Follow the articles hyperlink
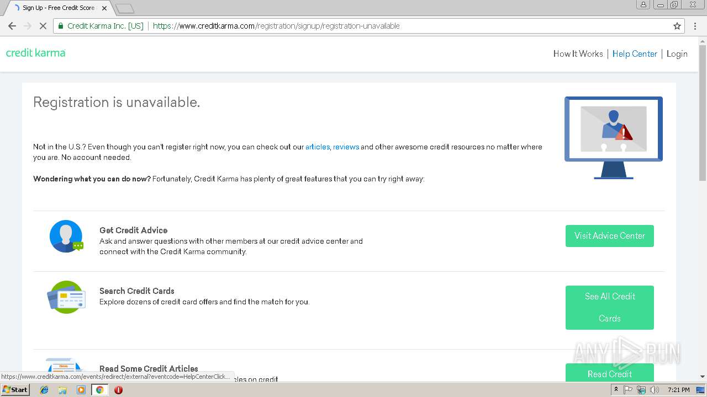Image resolution: width=707 pixels, height=397 pixels. [318, 147]
